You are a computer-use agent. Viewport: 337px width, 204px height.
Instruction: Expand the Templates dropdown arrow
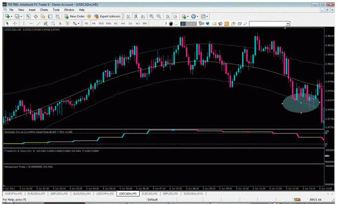(207, 17)
